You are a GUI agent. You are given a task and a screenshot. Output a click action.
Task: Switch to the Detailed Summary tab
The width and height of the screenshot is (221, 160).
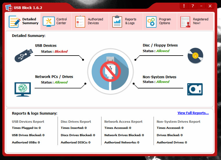(x=24, y=22)
